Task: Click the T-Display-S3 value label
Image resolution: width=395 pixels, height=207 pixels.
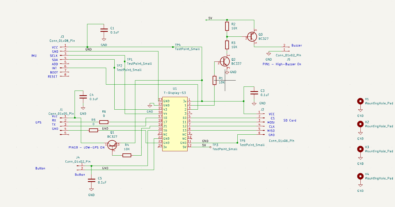Action: coord(175,93)
